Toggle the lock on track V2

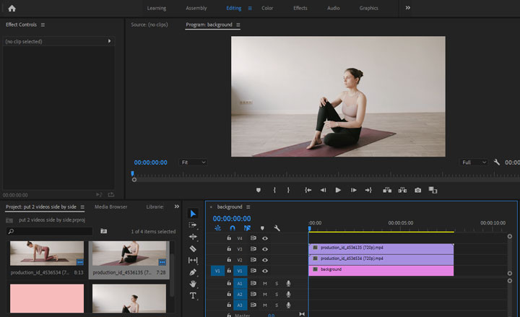pos(229,259)
